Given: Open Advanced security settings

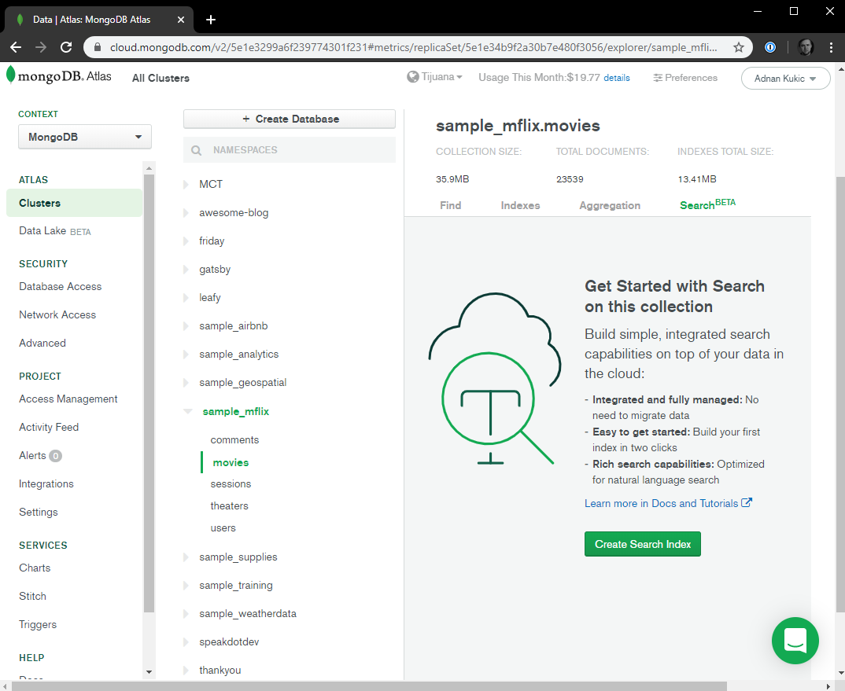Looking at the screenshot, I should click(42, 343).
